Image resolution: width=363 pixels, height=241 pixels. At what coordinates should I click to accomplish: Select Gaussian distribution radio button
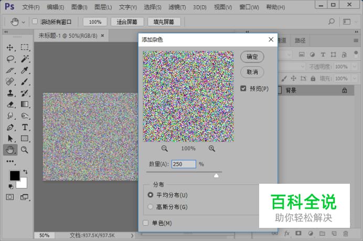tap(150, 206)
